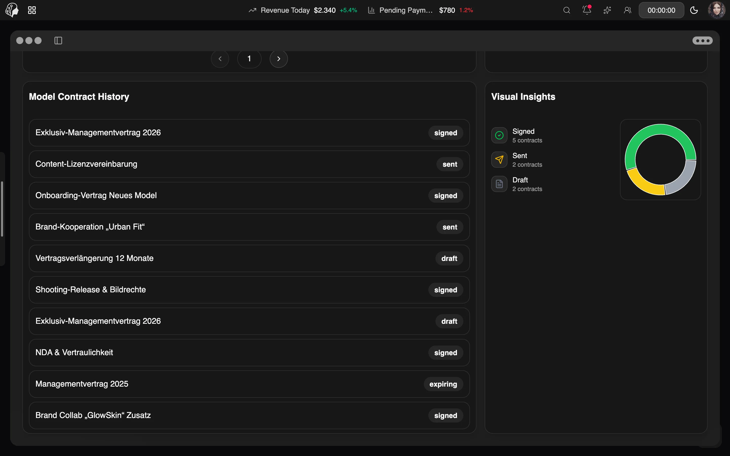Open Brand Collab „GlowSkin“ Zusatz row
The image size is (730, 456).
249,415
